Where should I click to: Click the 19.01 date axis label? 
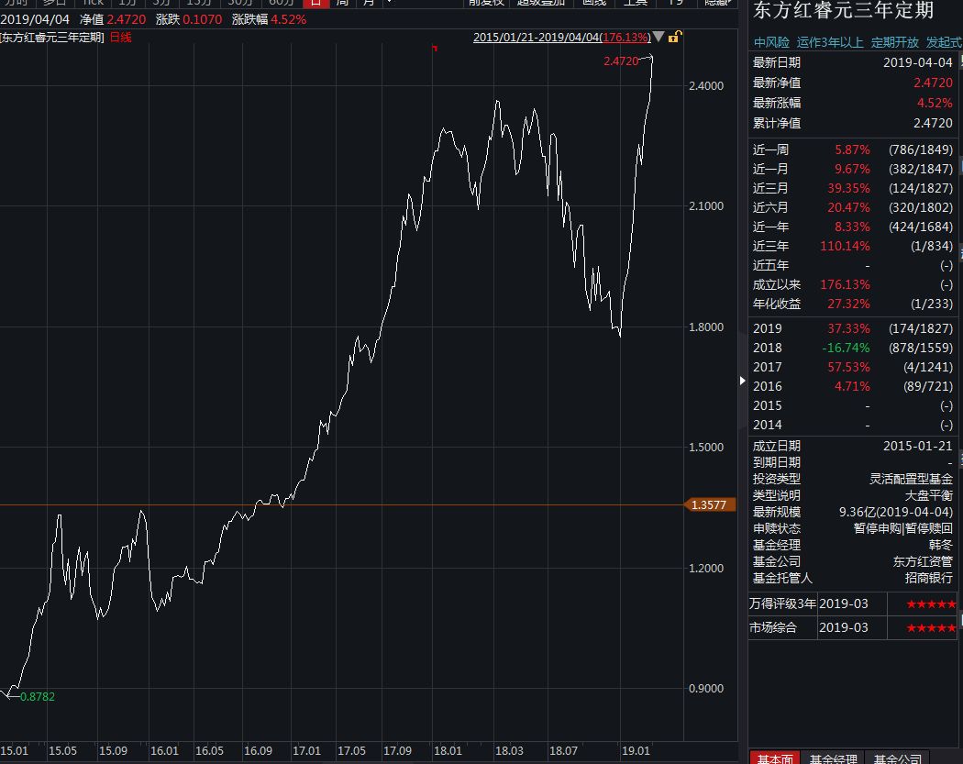[636, 750]
